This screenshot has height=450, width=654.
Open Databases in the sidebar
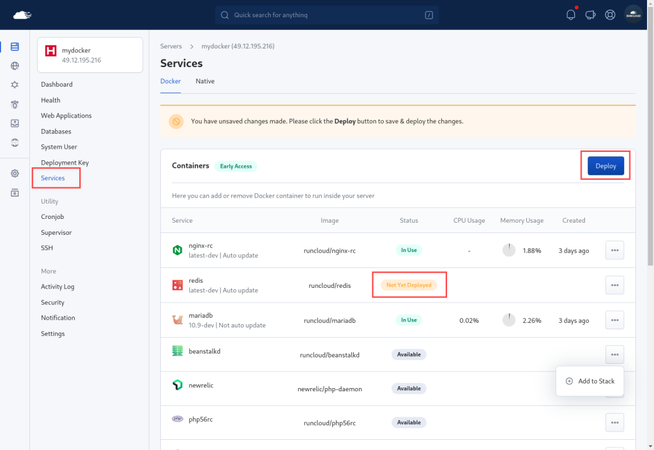[x=56, y=131]
